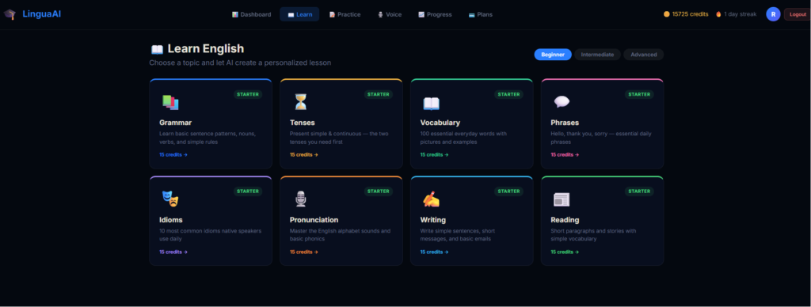The image size is (811, 307).
Task: Click Idioms' 15 credits link
Action: click(x=173, y=252)
